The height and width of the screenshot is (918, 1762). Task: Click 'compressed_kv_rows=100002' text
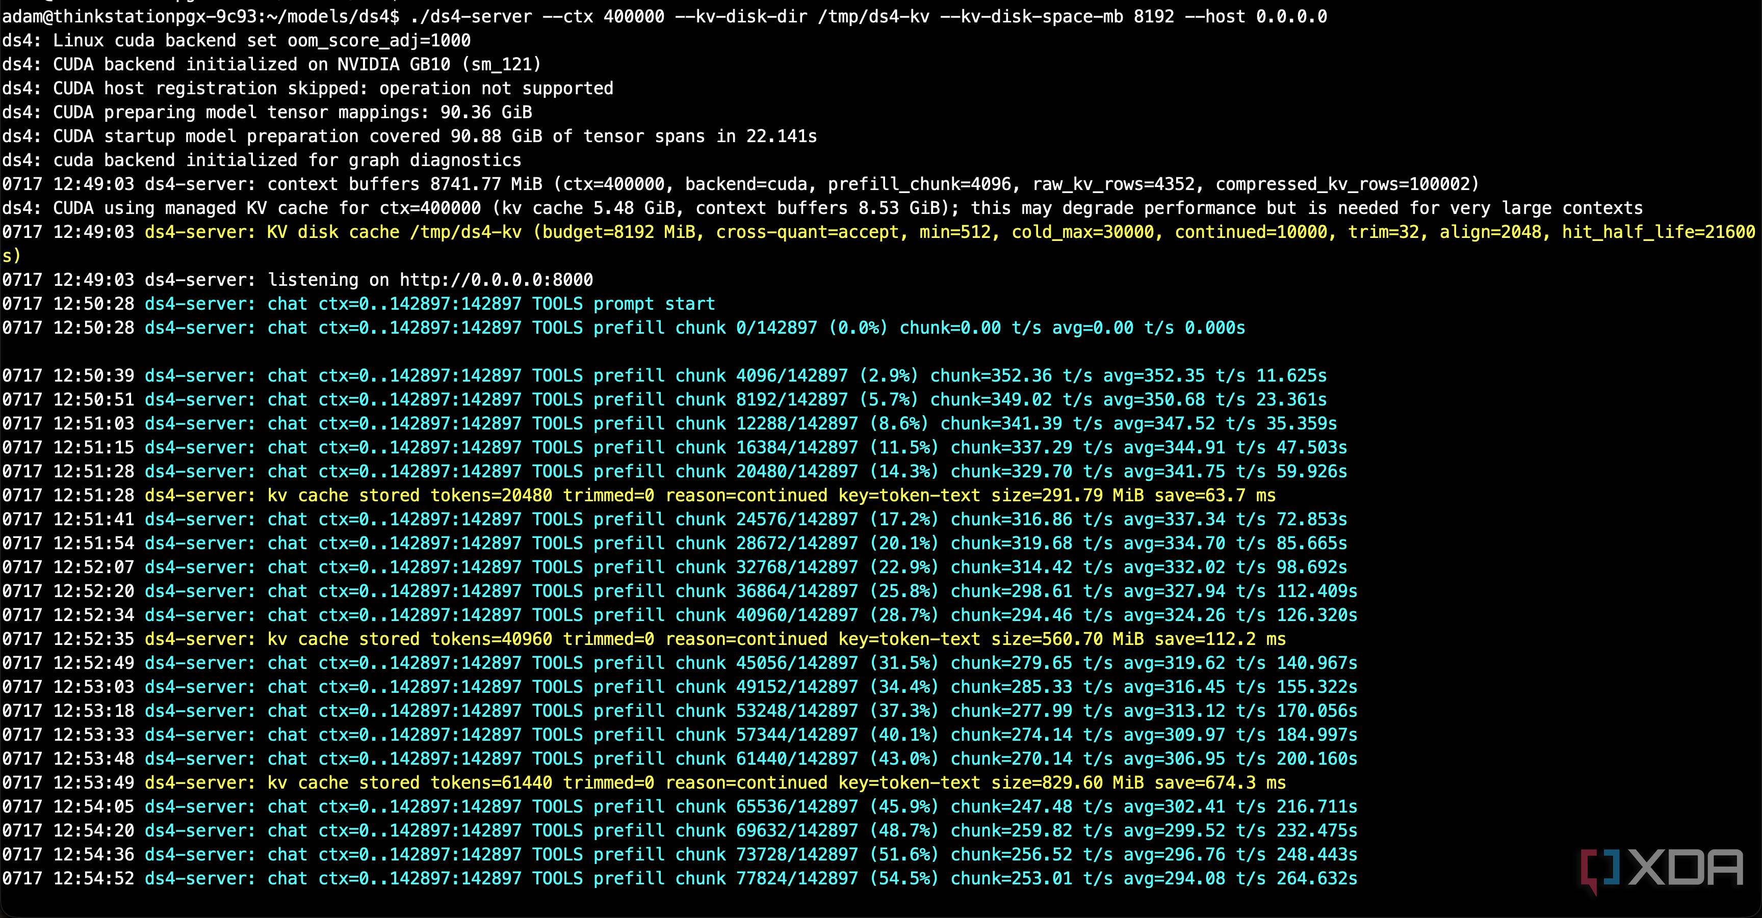point(1342,184)
